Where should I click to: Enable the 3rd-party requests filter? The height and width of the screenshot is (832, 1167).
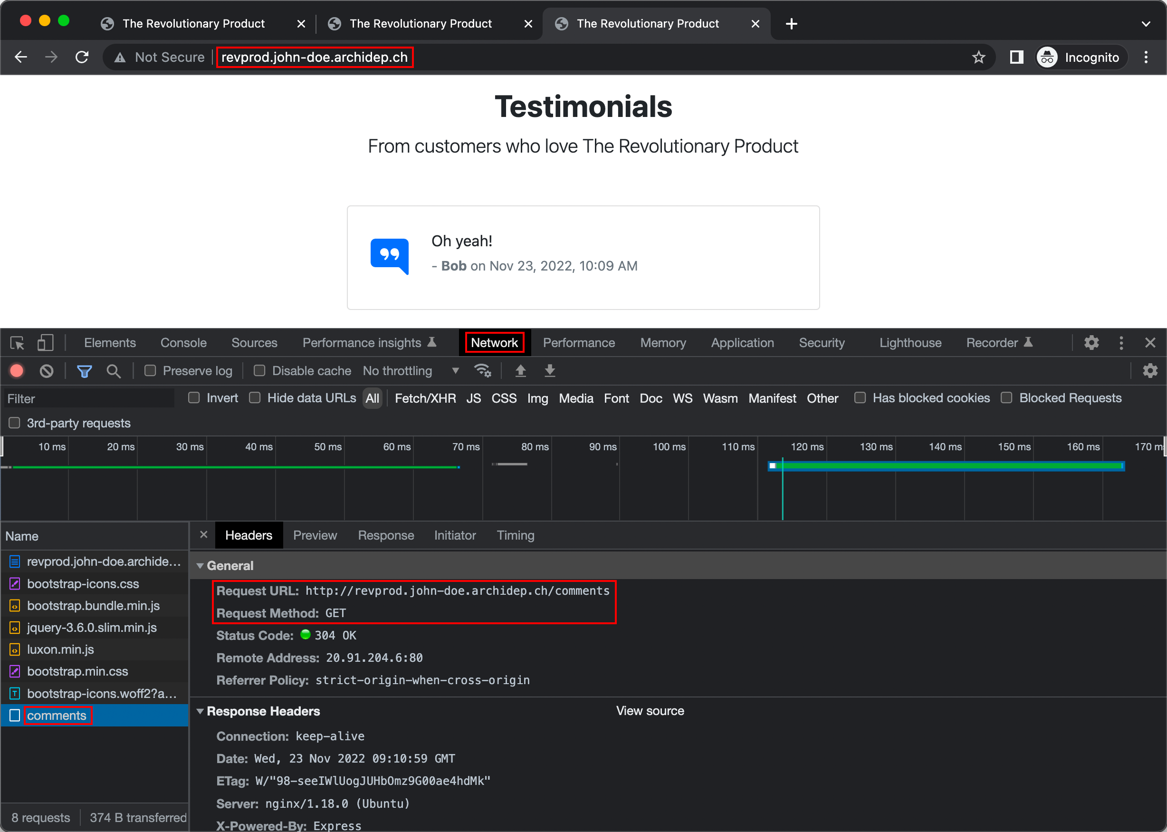click(x=14, y=423)
